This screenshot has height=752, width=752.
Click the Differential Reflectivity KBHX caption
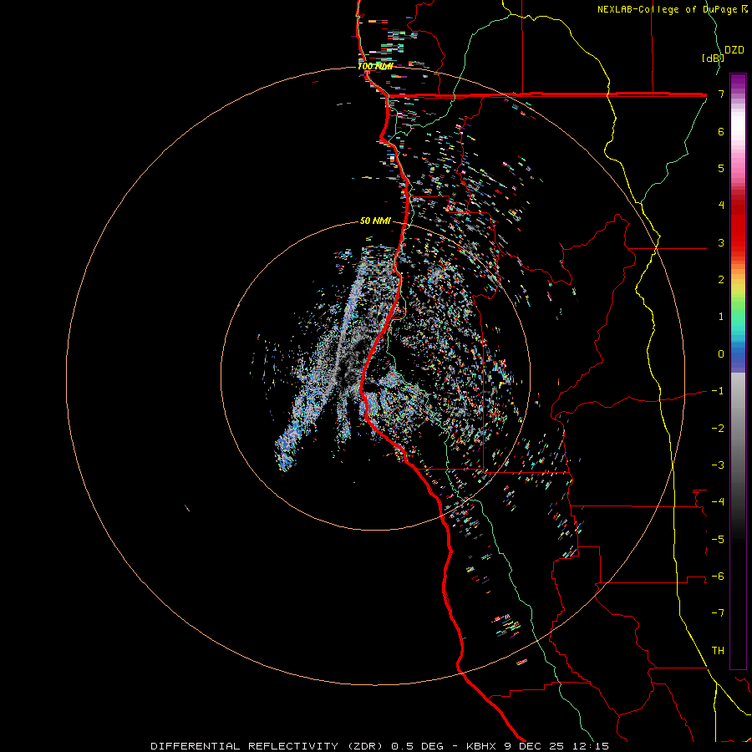[x=380, y=746]
